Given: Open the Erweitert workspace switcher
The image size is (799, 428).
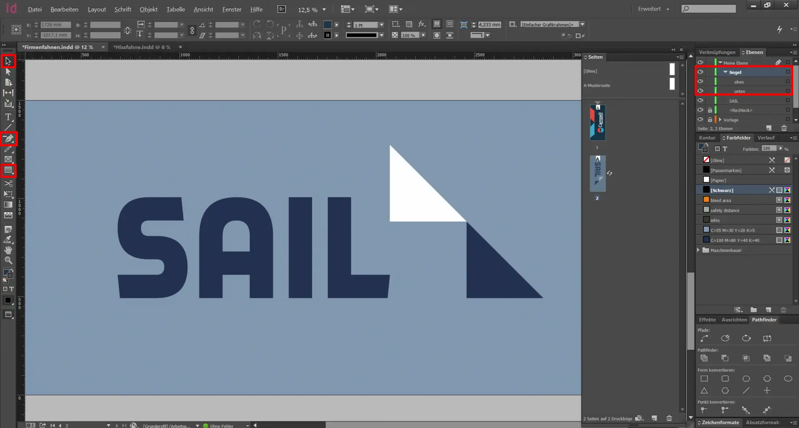Looking at the screenshot, I should pyautogui.click(x=653, y=9).
